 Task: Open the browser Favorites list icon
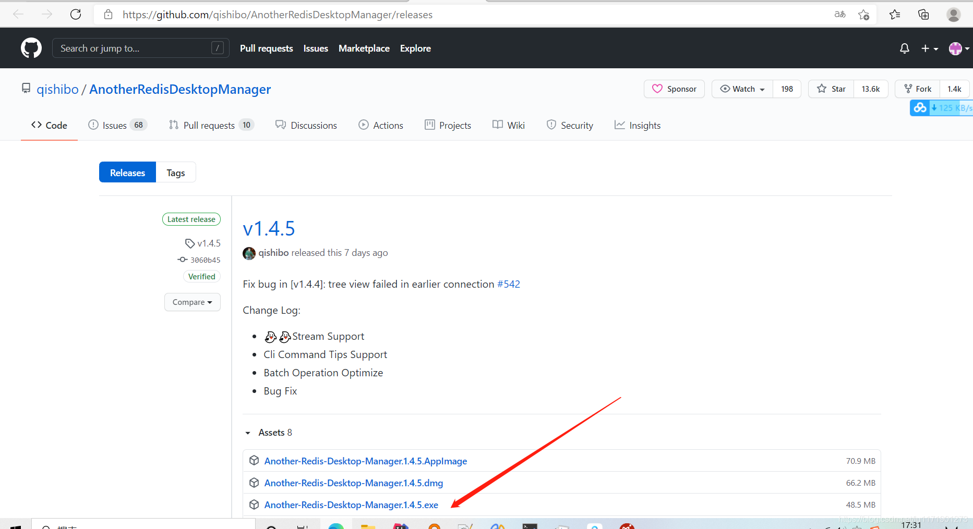(895, 15)
